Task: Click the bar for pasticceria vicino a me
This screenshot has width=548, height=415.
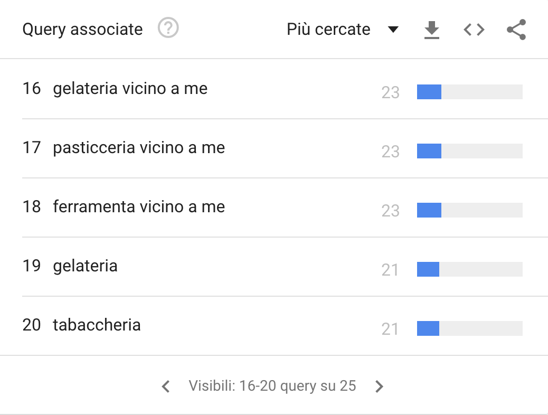Action: tap(469, 151)
